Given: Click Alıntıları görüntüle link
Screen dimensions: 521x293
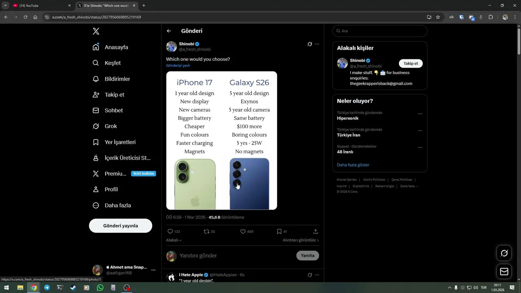Looking at the screenshot, I should tap(301, 240).
